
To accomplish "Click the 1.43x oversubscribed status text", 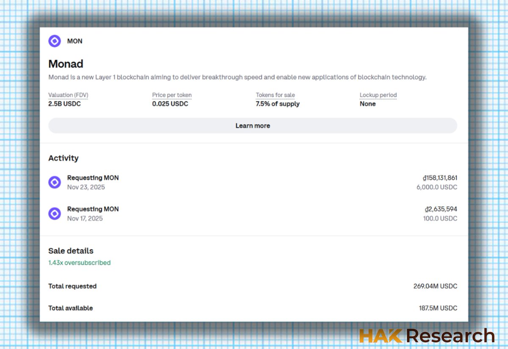I will click(79, 263).
